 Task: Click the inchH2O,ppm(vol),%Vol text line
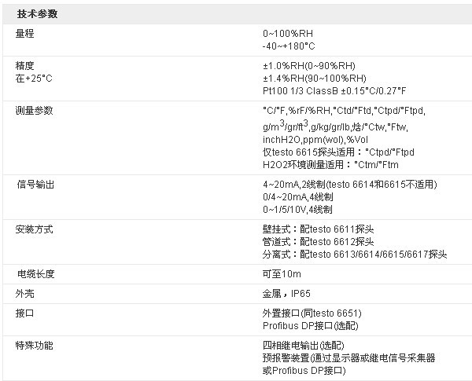(312, 139)
